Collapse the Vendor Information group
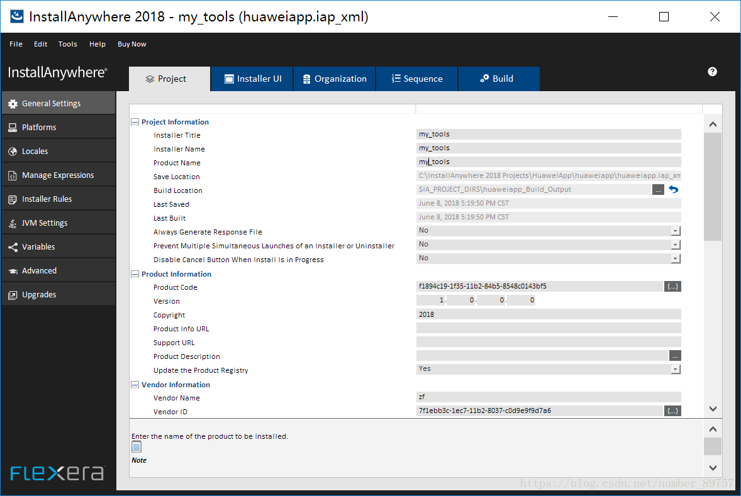This screenshot has height=496, width=741. coord(135,385)
